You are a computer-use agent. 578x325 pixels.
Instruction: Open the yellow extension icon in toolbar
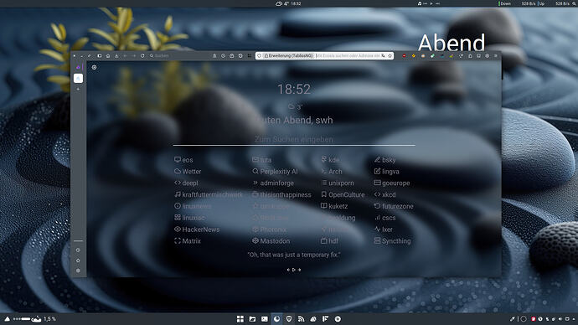pyautogui.click(x=414, y=55)
